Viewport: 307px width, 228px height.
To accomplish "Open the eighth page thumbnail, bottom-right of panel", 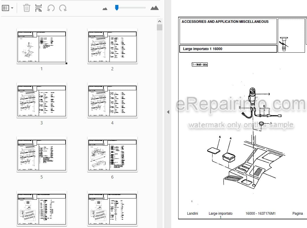I will point(112,208).
